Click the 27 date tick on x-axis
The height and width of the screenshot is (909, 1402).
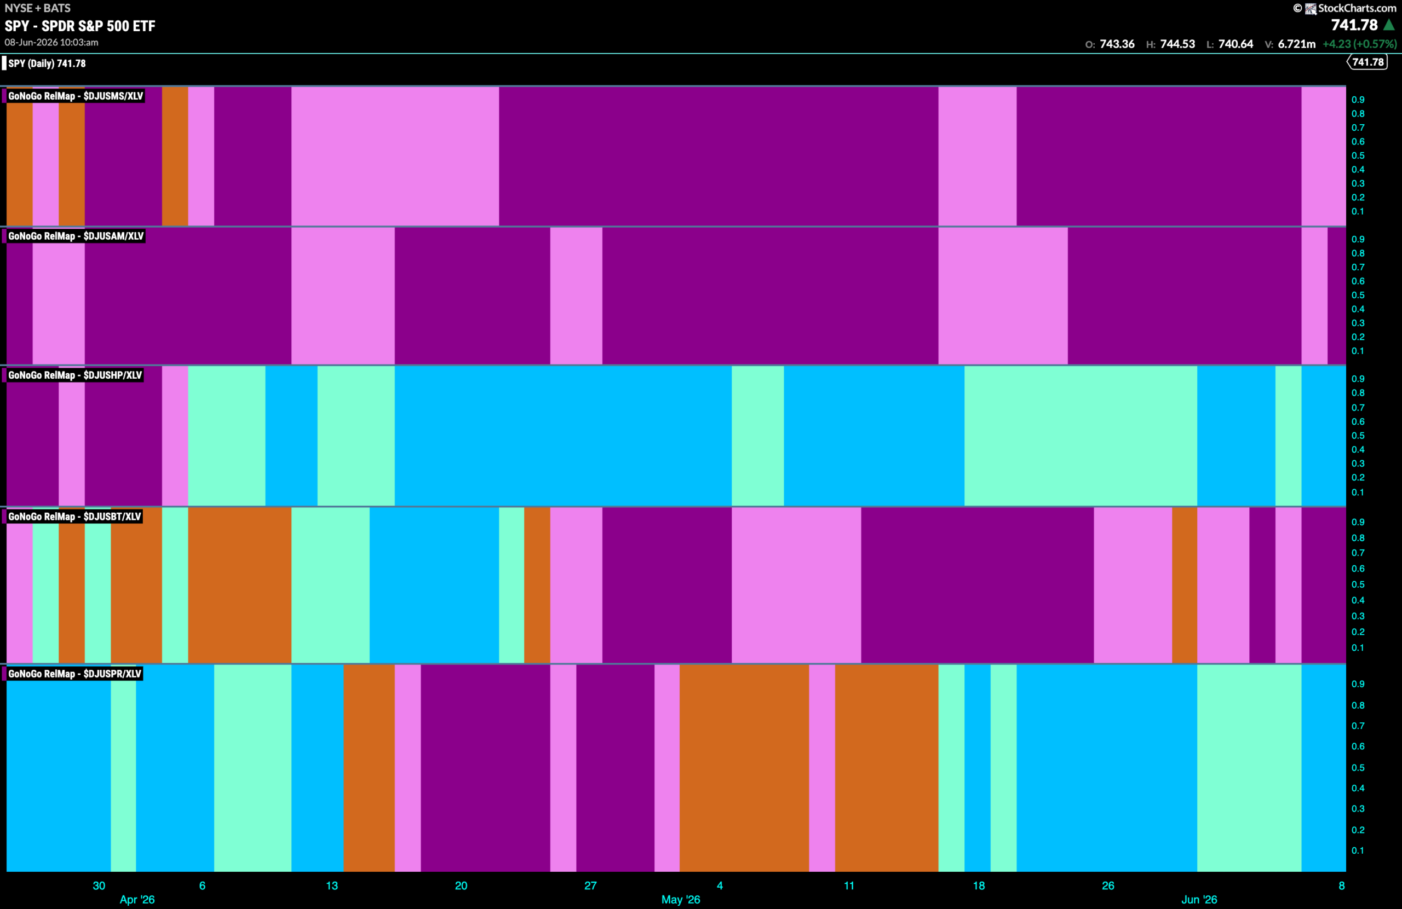(591, 885)
